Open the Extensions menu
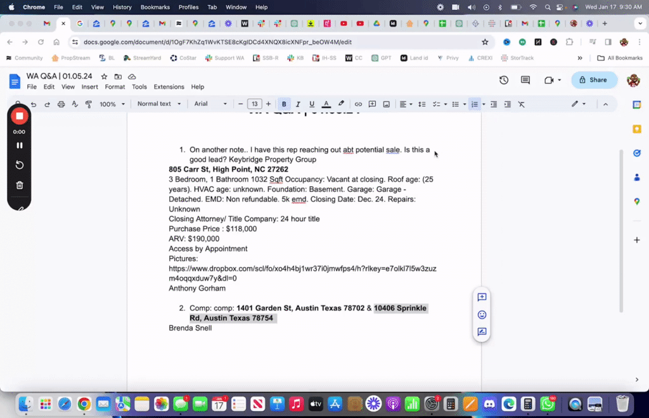The image size is (649, 418). click(x=169, y=87)
